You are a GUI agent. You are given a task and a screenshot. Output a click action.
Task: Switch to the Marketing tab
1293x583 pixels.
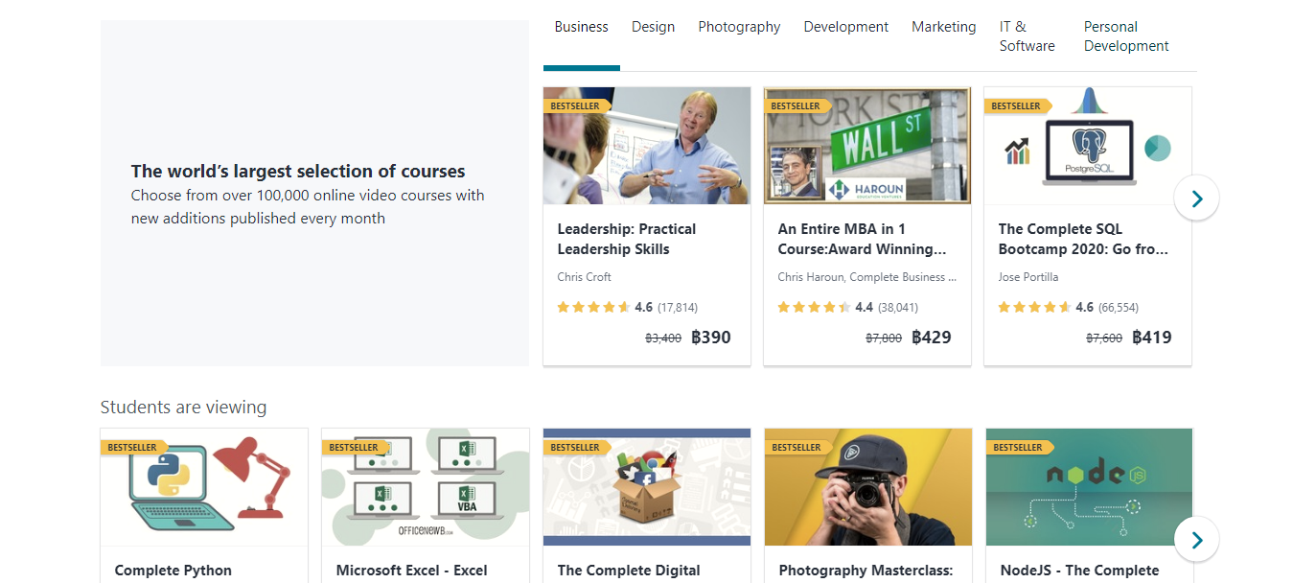point(944,27)
